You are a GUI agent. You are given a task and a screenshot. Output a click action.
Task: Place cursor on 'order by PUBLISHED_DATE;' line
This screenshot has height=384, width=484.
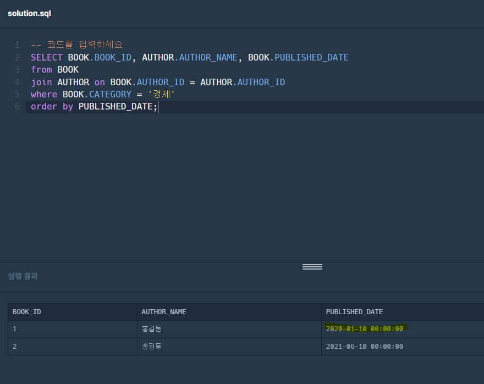tap(94, 107)
